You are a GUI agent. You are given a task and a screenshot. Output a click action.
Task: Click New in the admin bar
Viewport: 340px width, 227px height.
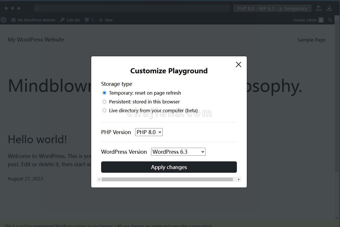[106, 20]
